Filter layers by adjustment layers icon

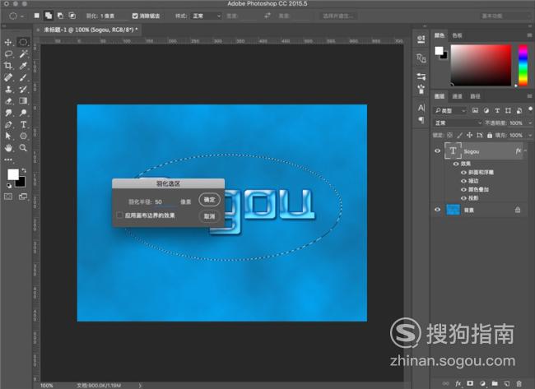486,110
